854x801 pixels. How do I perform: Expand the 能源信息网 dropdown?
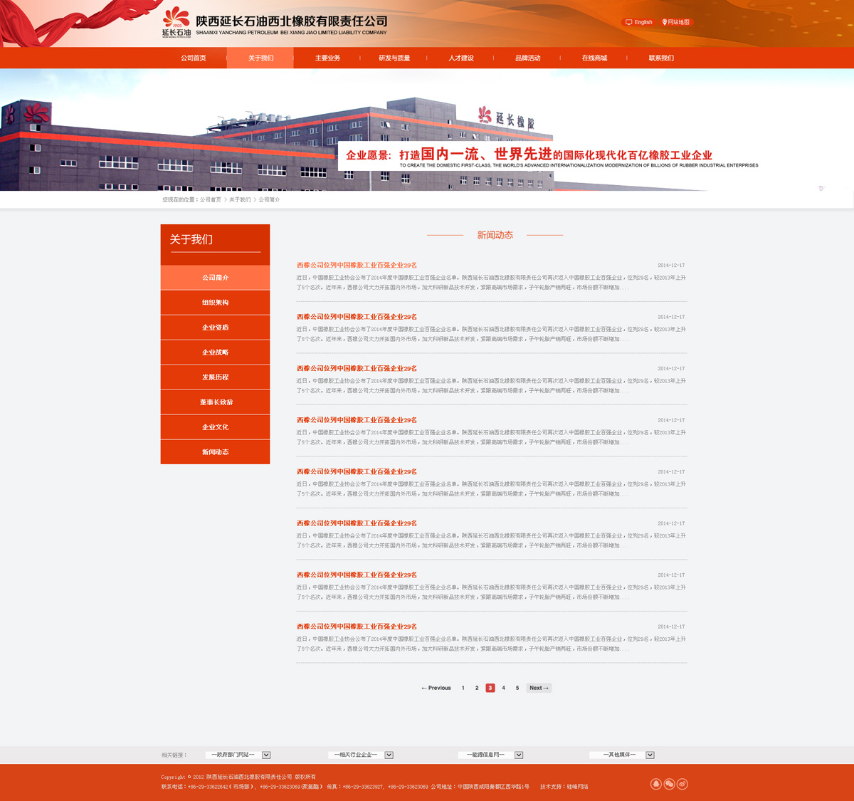(519, 755)
